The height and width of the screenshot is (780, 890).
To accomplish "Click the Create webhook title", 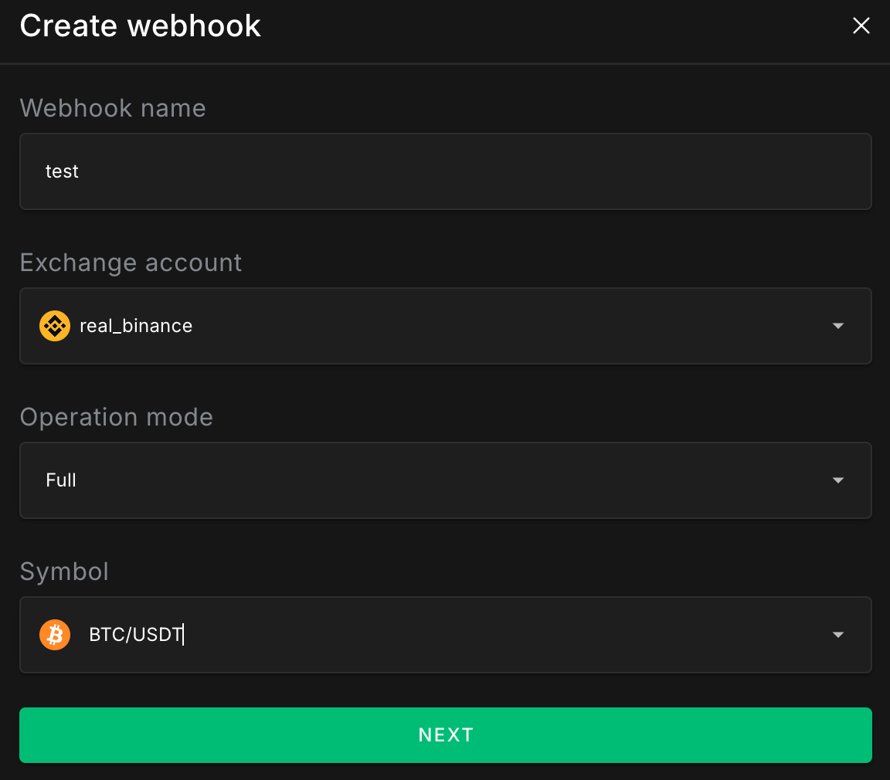I will (140, 25).
